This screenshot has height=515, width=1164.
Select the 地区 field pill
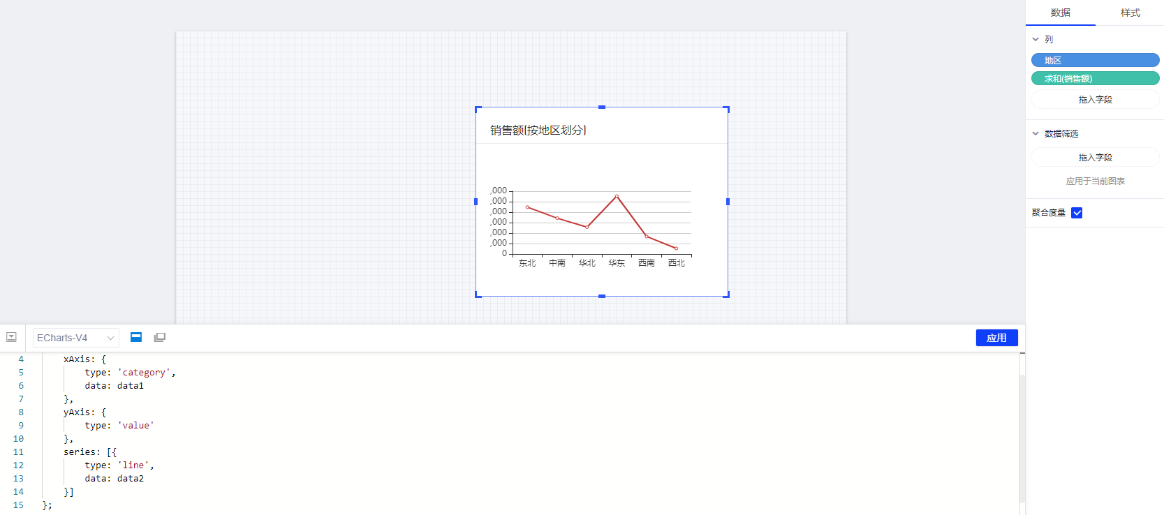click(1095, 61)
